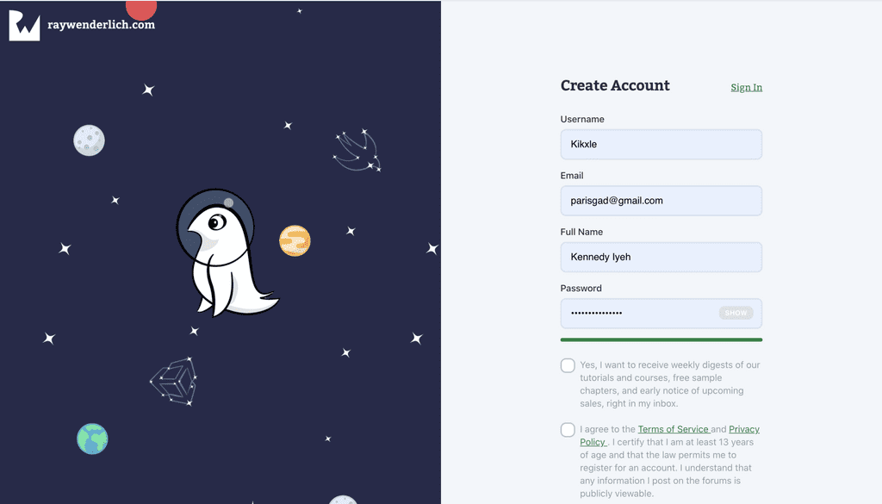Click into the Email input field
The height and width of the screenshot is (504, 882).
click(x=661, y=201)
